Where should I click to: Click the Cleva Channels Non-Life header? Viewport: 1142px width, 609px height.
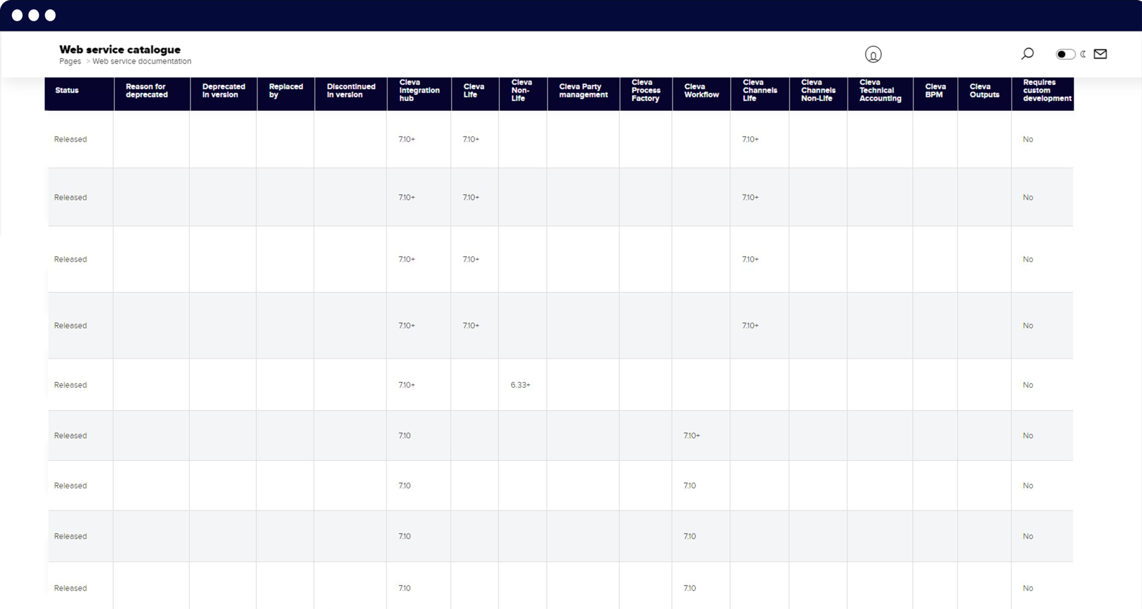tap(818, 90)
